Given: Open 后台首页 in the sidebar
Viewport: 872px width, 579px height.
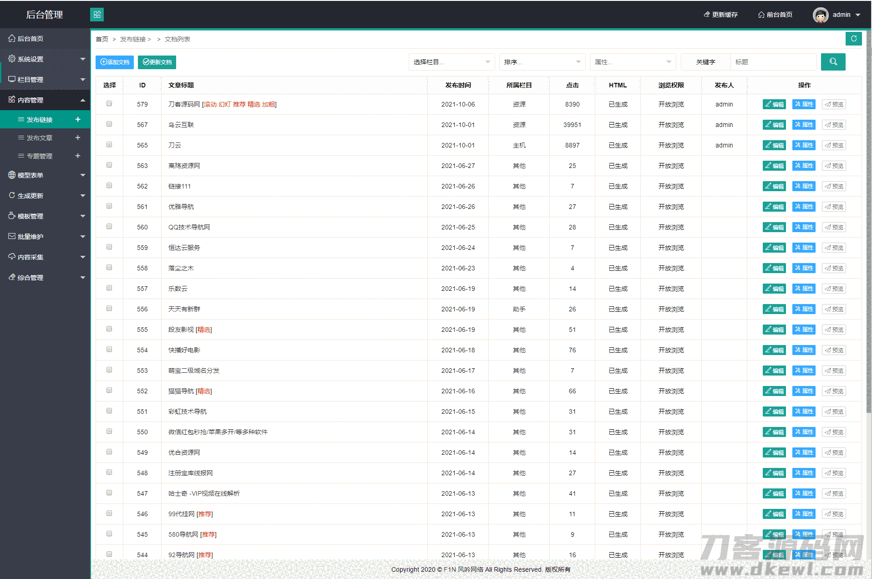Looking at the screenshot, I should (30, 39).
